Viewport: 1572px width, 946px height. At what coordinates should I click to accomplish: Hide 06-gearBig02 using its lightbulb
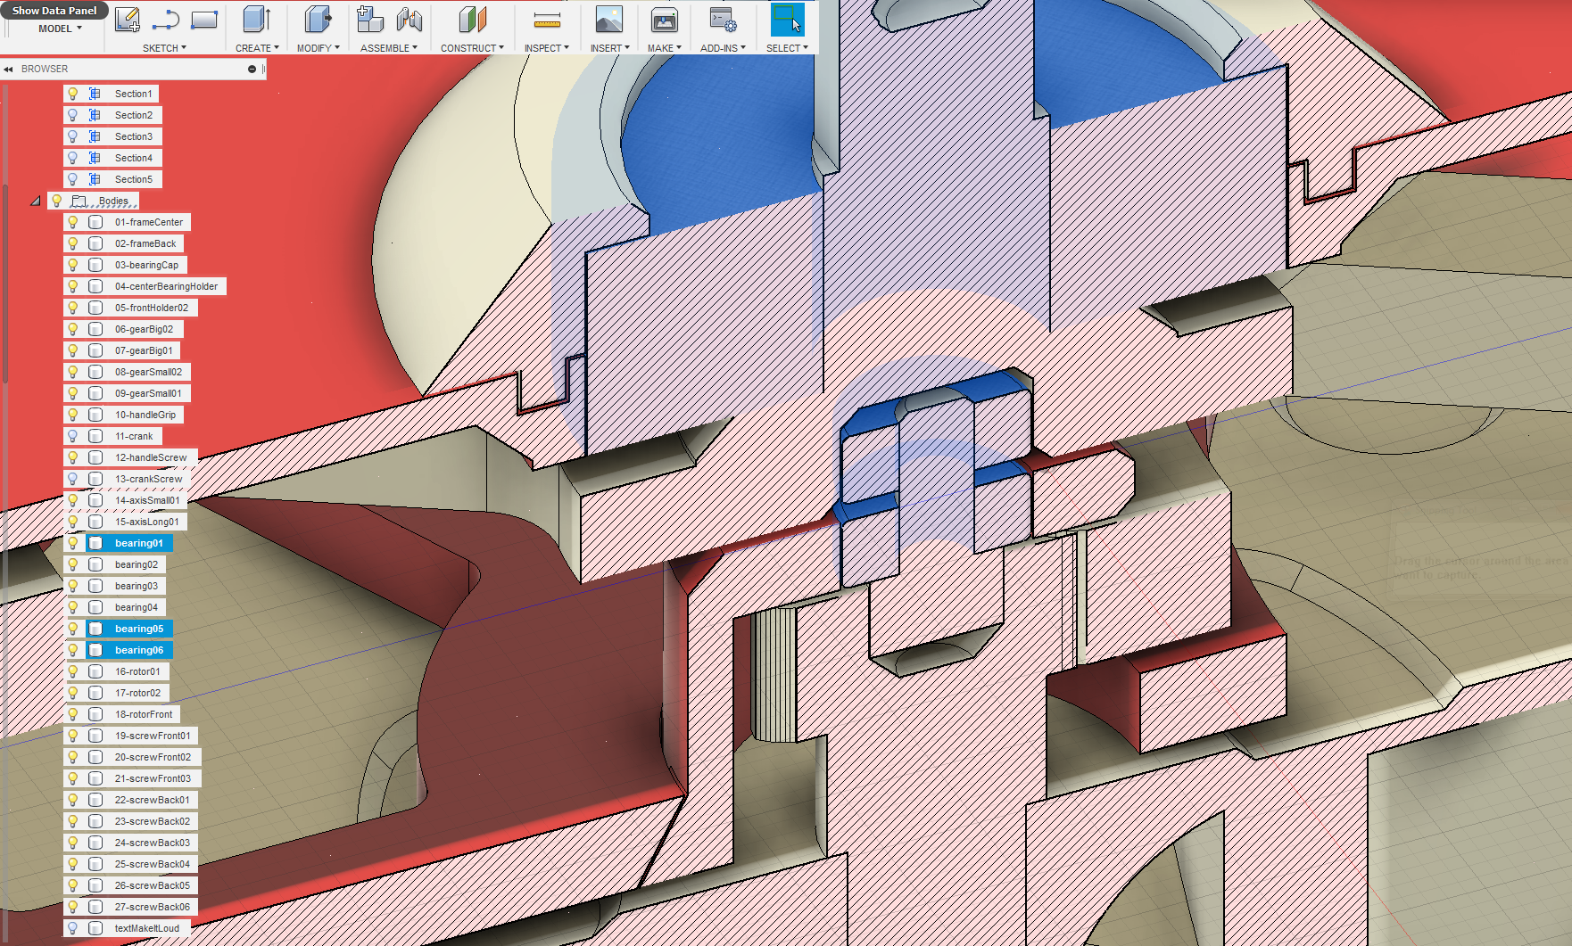pos(73,329)
